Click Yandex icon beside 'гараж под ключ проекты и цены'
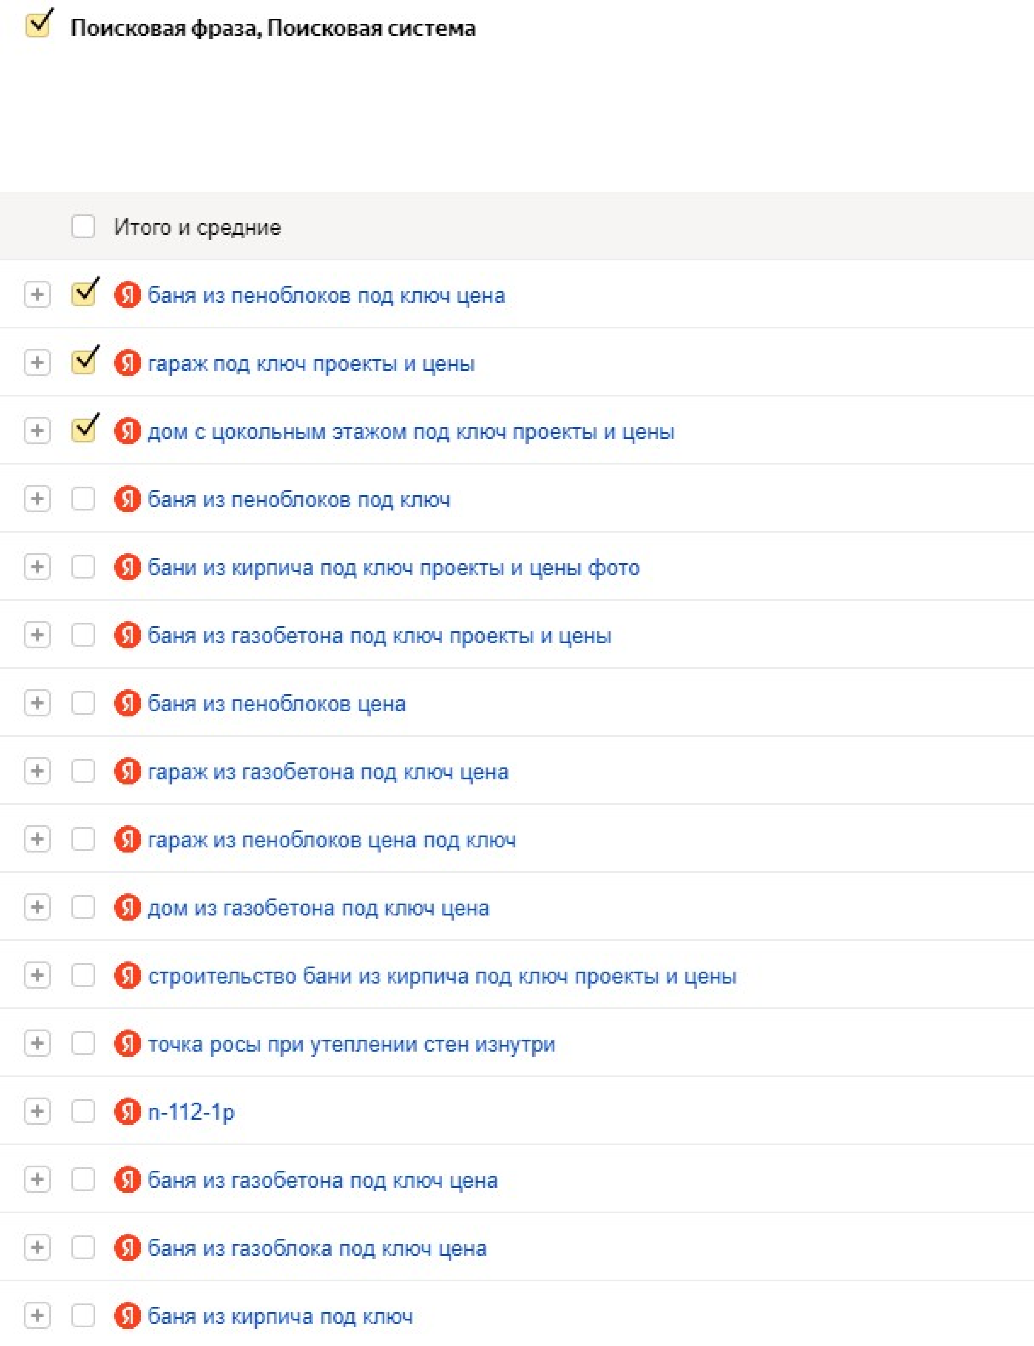Viewport: 1034px width, 1346px height. click(128, 363)
